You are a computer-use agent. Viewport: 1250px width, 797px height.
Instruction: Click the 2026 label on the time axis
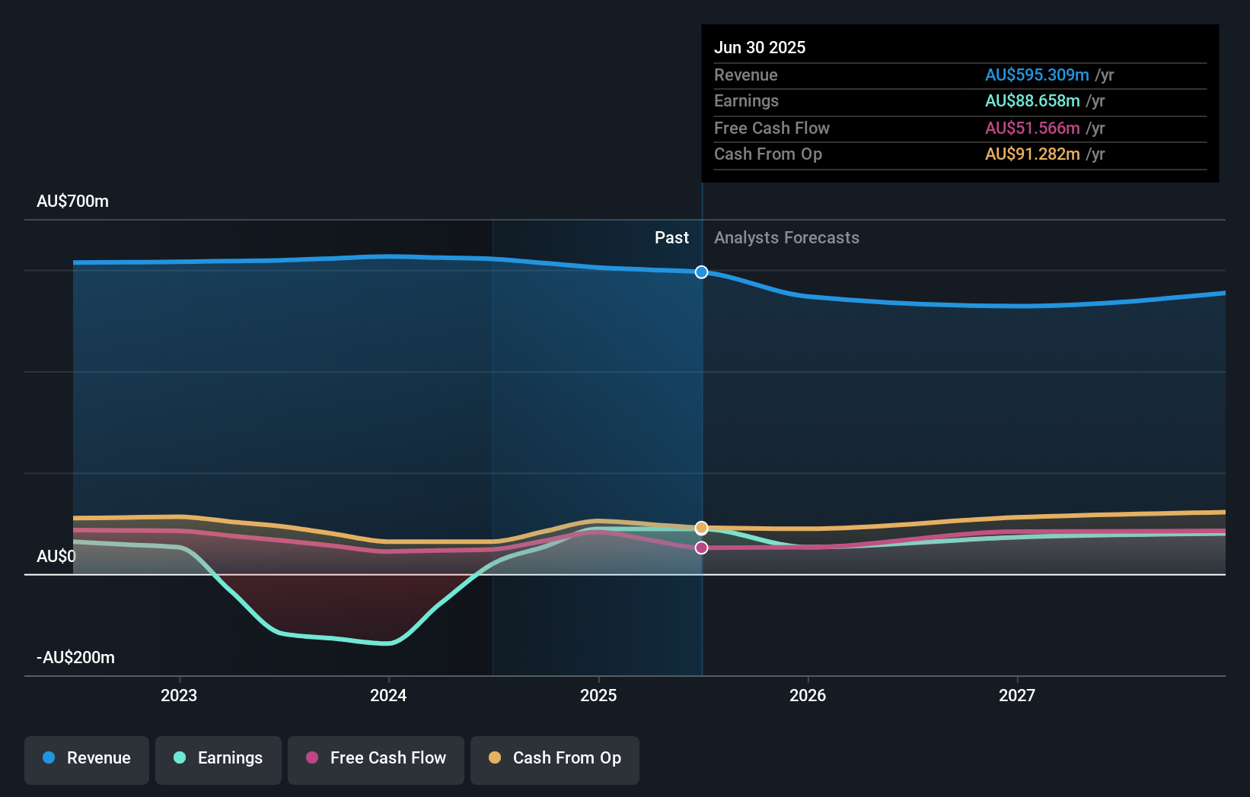(x=808, y=694)
